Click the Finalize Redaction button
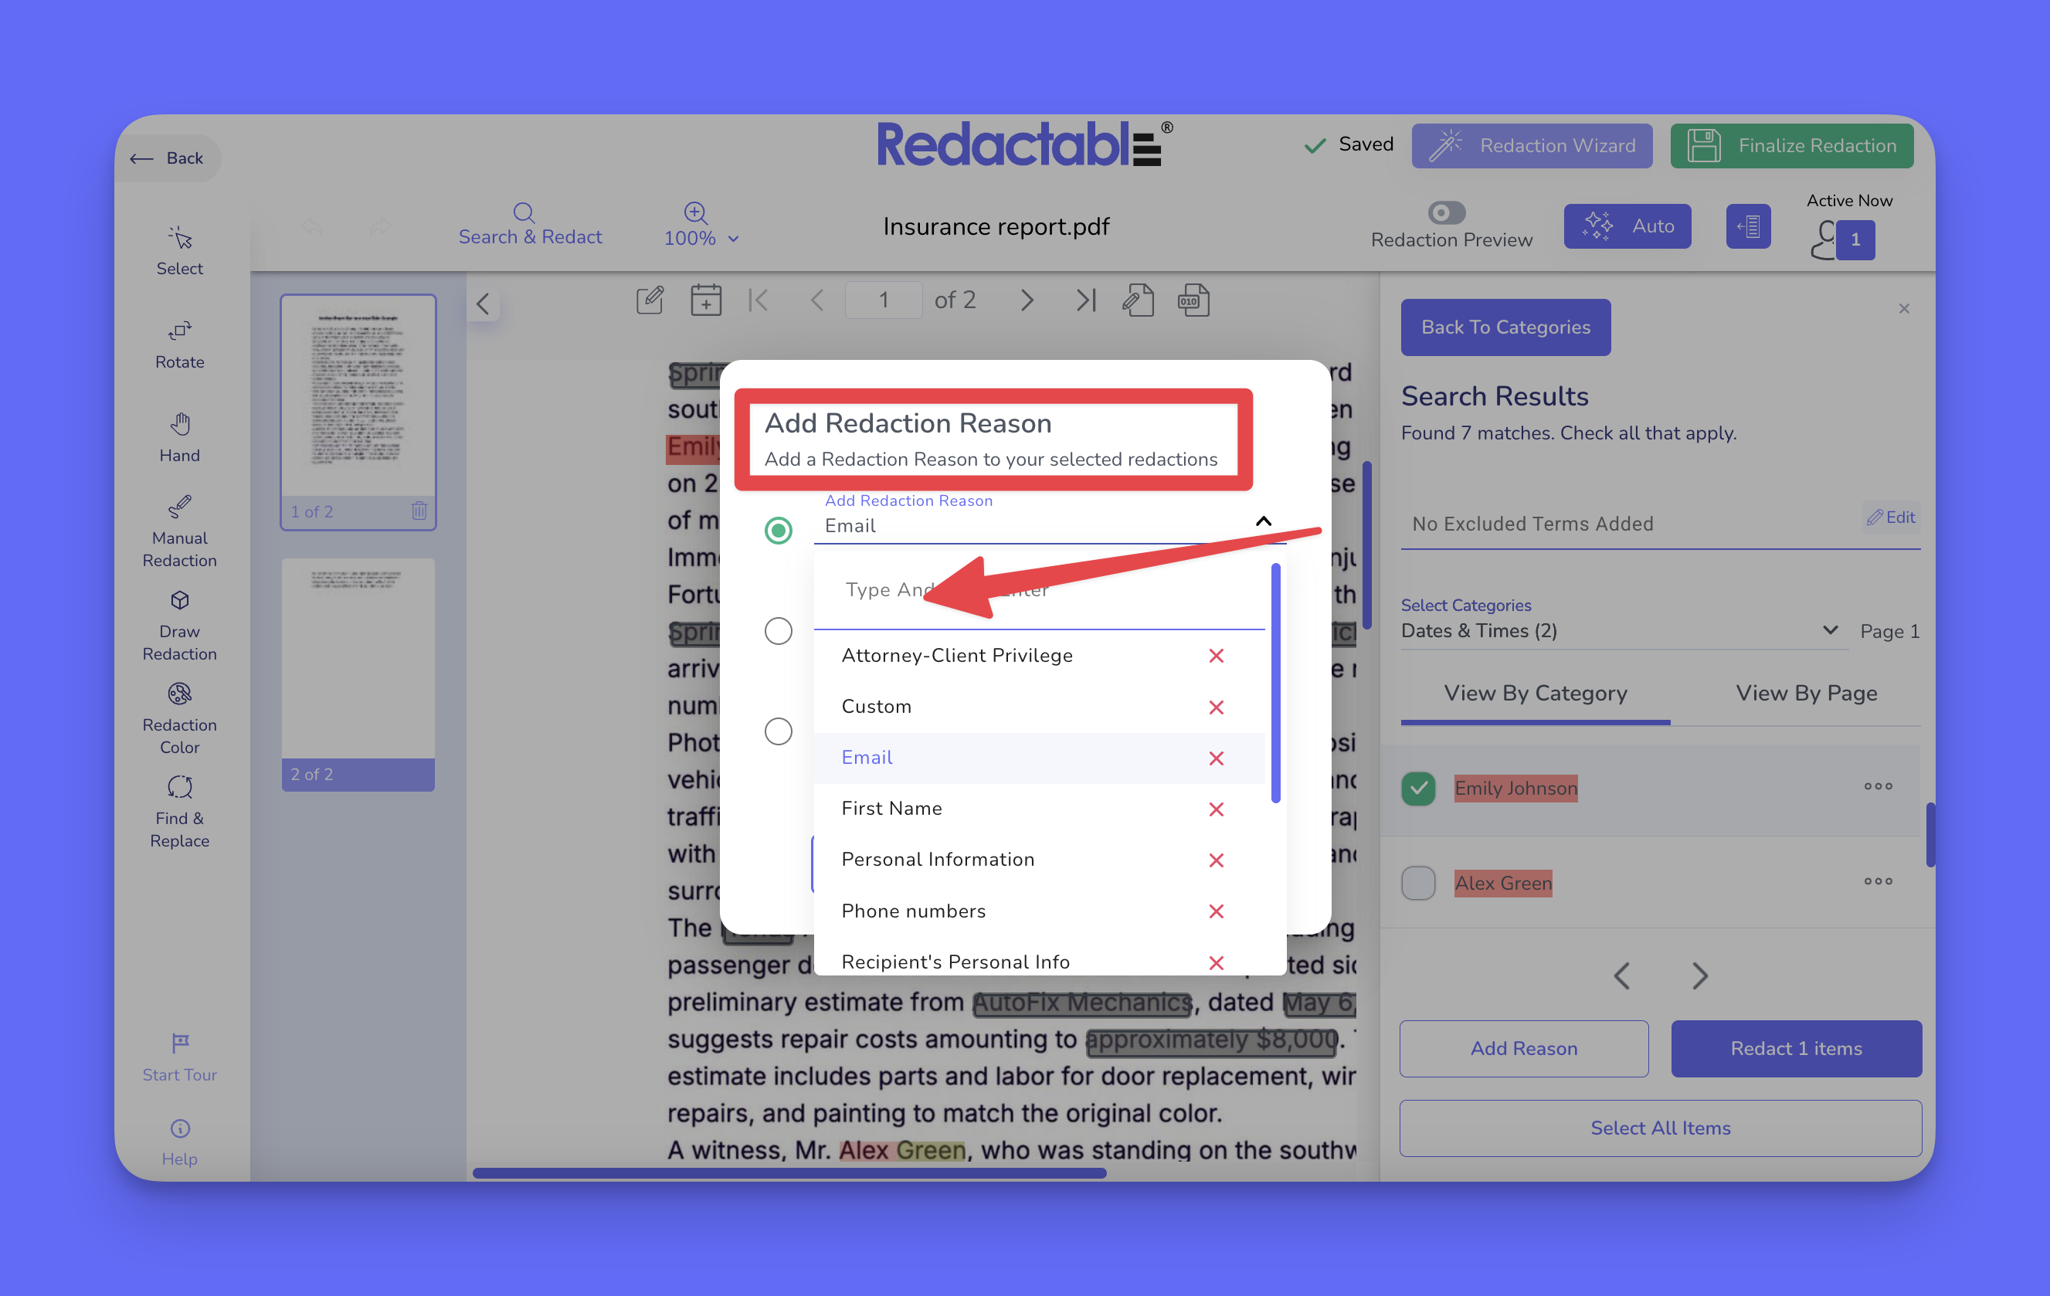 click(1791, 146)
